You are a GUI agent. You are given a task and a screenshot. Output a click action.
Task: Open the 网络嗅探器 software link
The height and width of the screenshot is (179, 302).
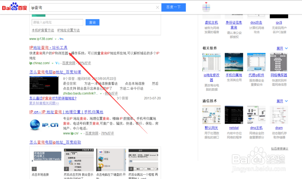click(278, 75)
